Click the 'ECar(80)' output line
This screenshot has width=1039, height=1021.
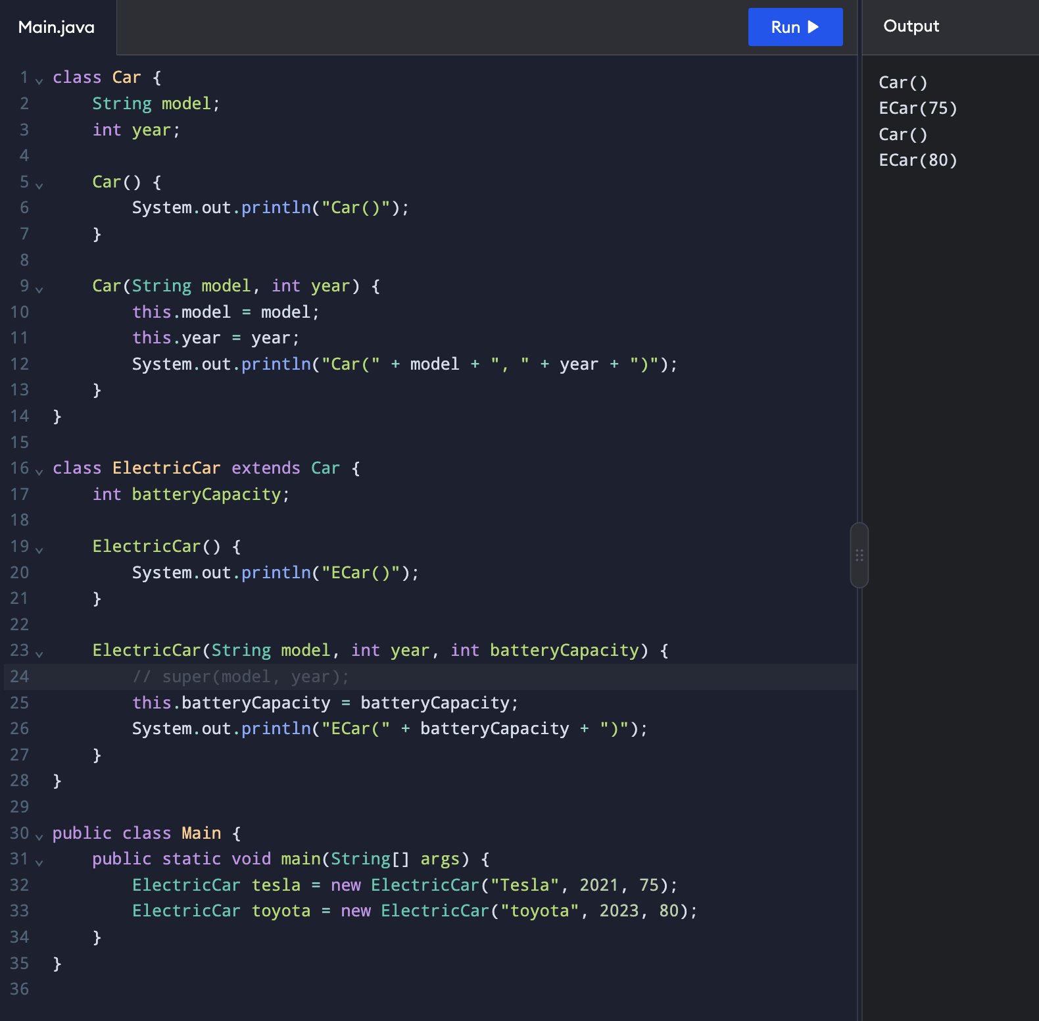[918, 160]
